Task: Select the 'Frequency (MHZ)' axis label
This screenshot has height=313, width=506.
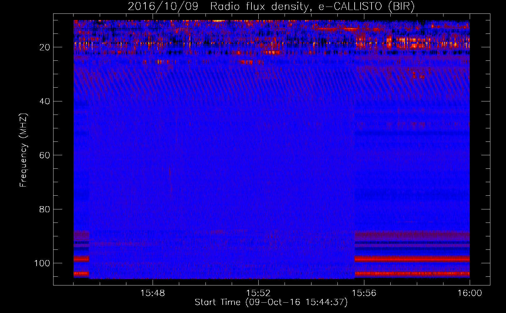Action: pyautogui.click(x=23, y=150)
